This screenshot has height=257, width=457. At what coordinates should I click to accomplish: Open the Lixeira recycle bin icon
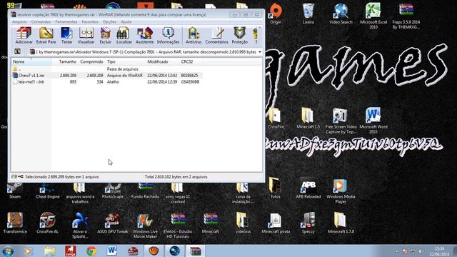coord(308,14)
